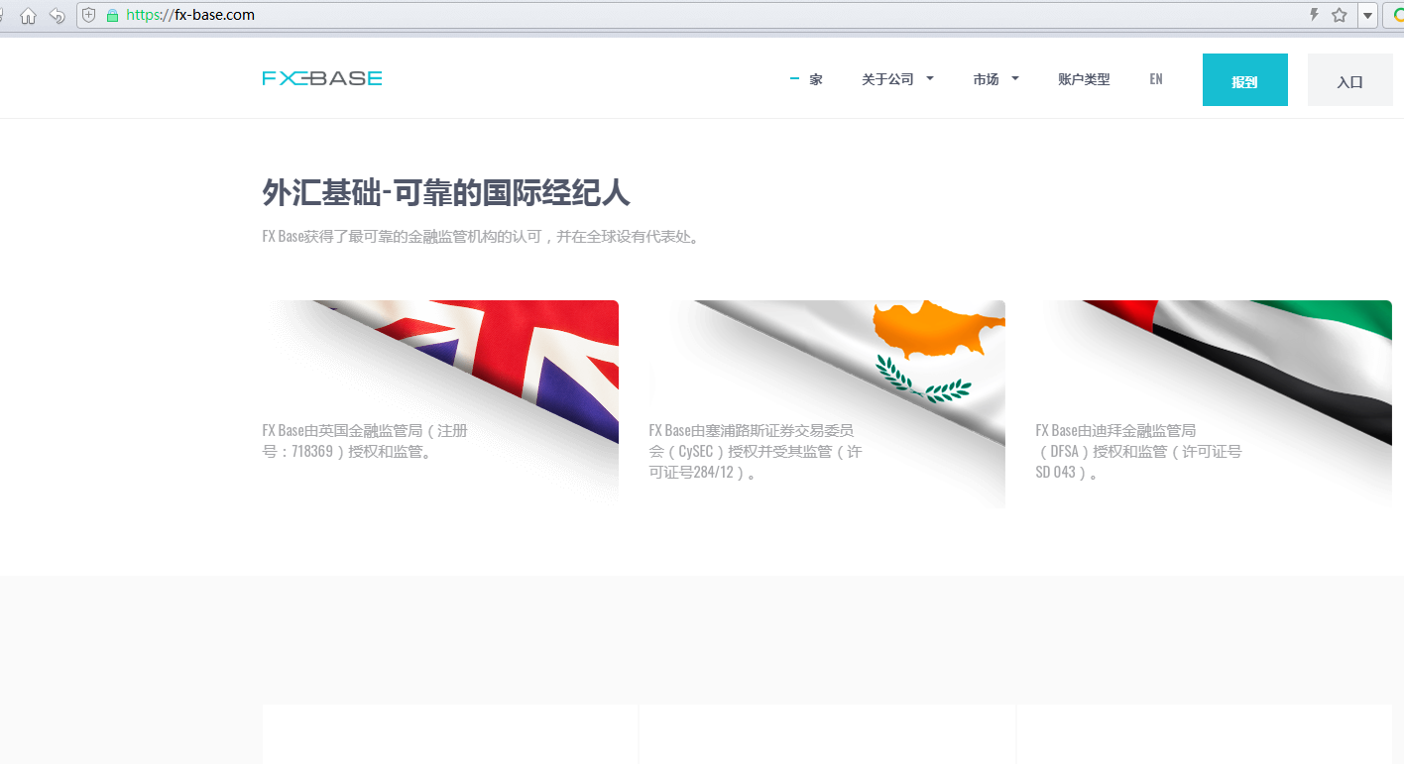Click the browser home icon
Screen dimensions: 1404x764
[x=29, y=15]
